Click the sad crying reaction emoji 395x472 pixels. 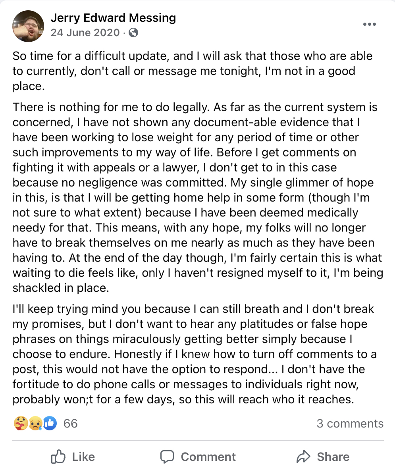(35, 424)
